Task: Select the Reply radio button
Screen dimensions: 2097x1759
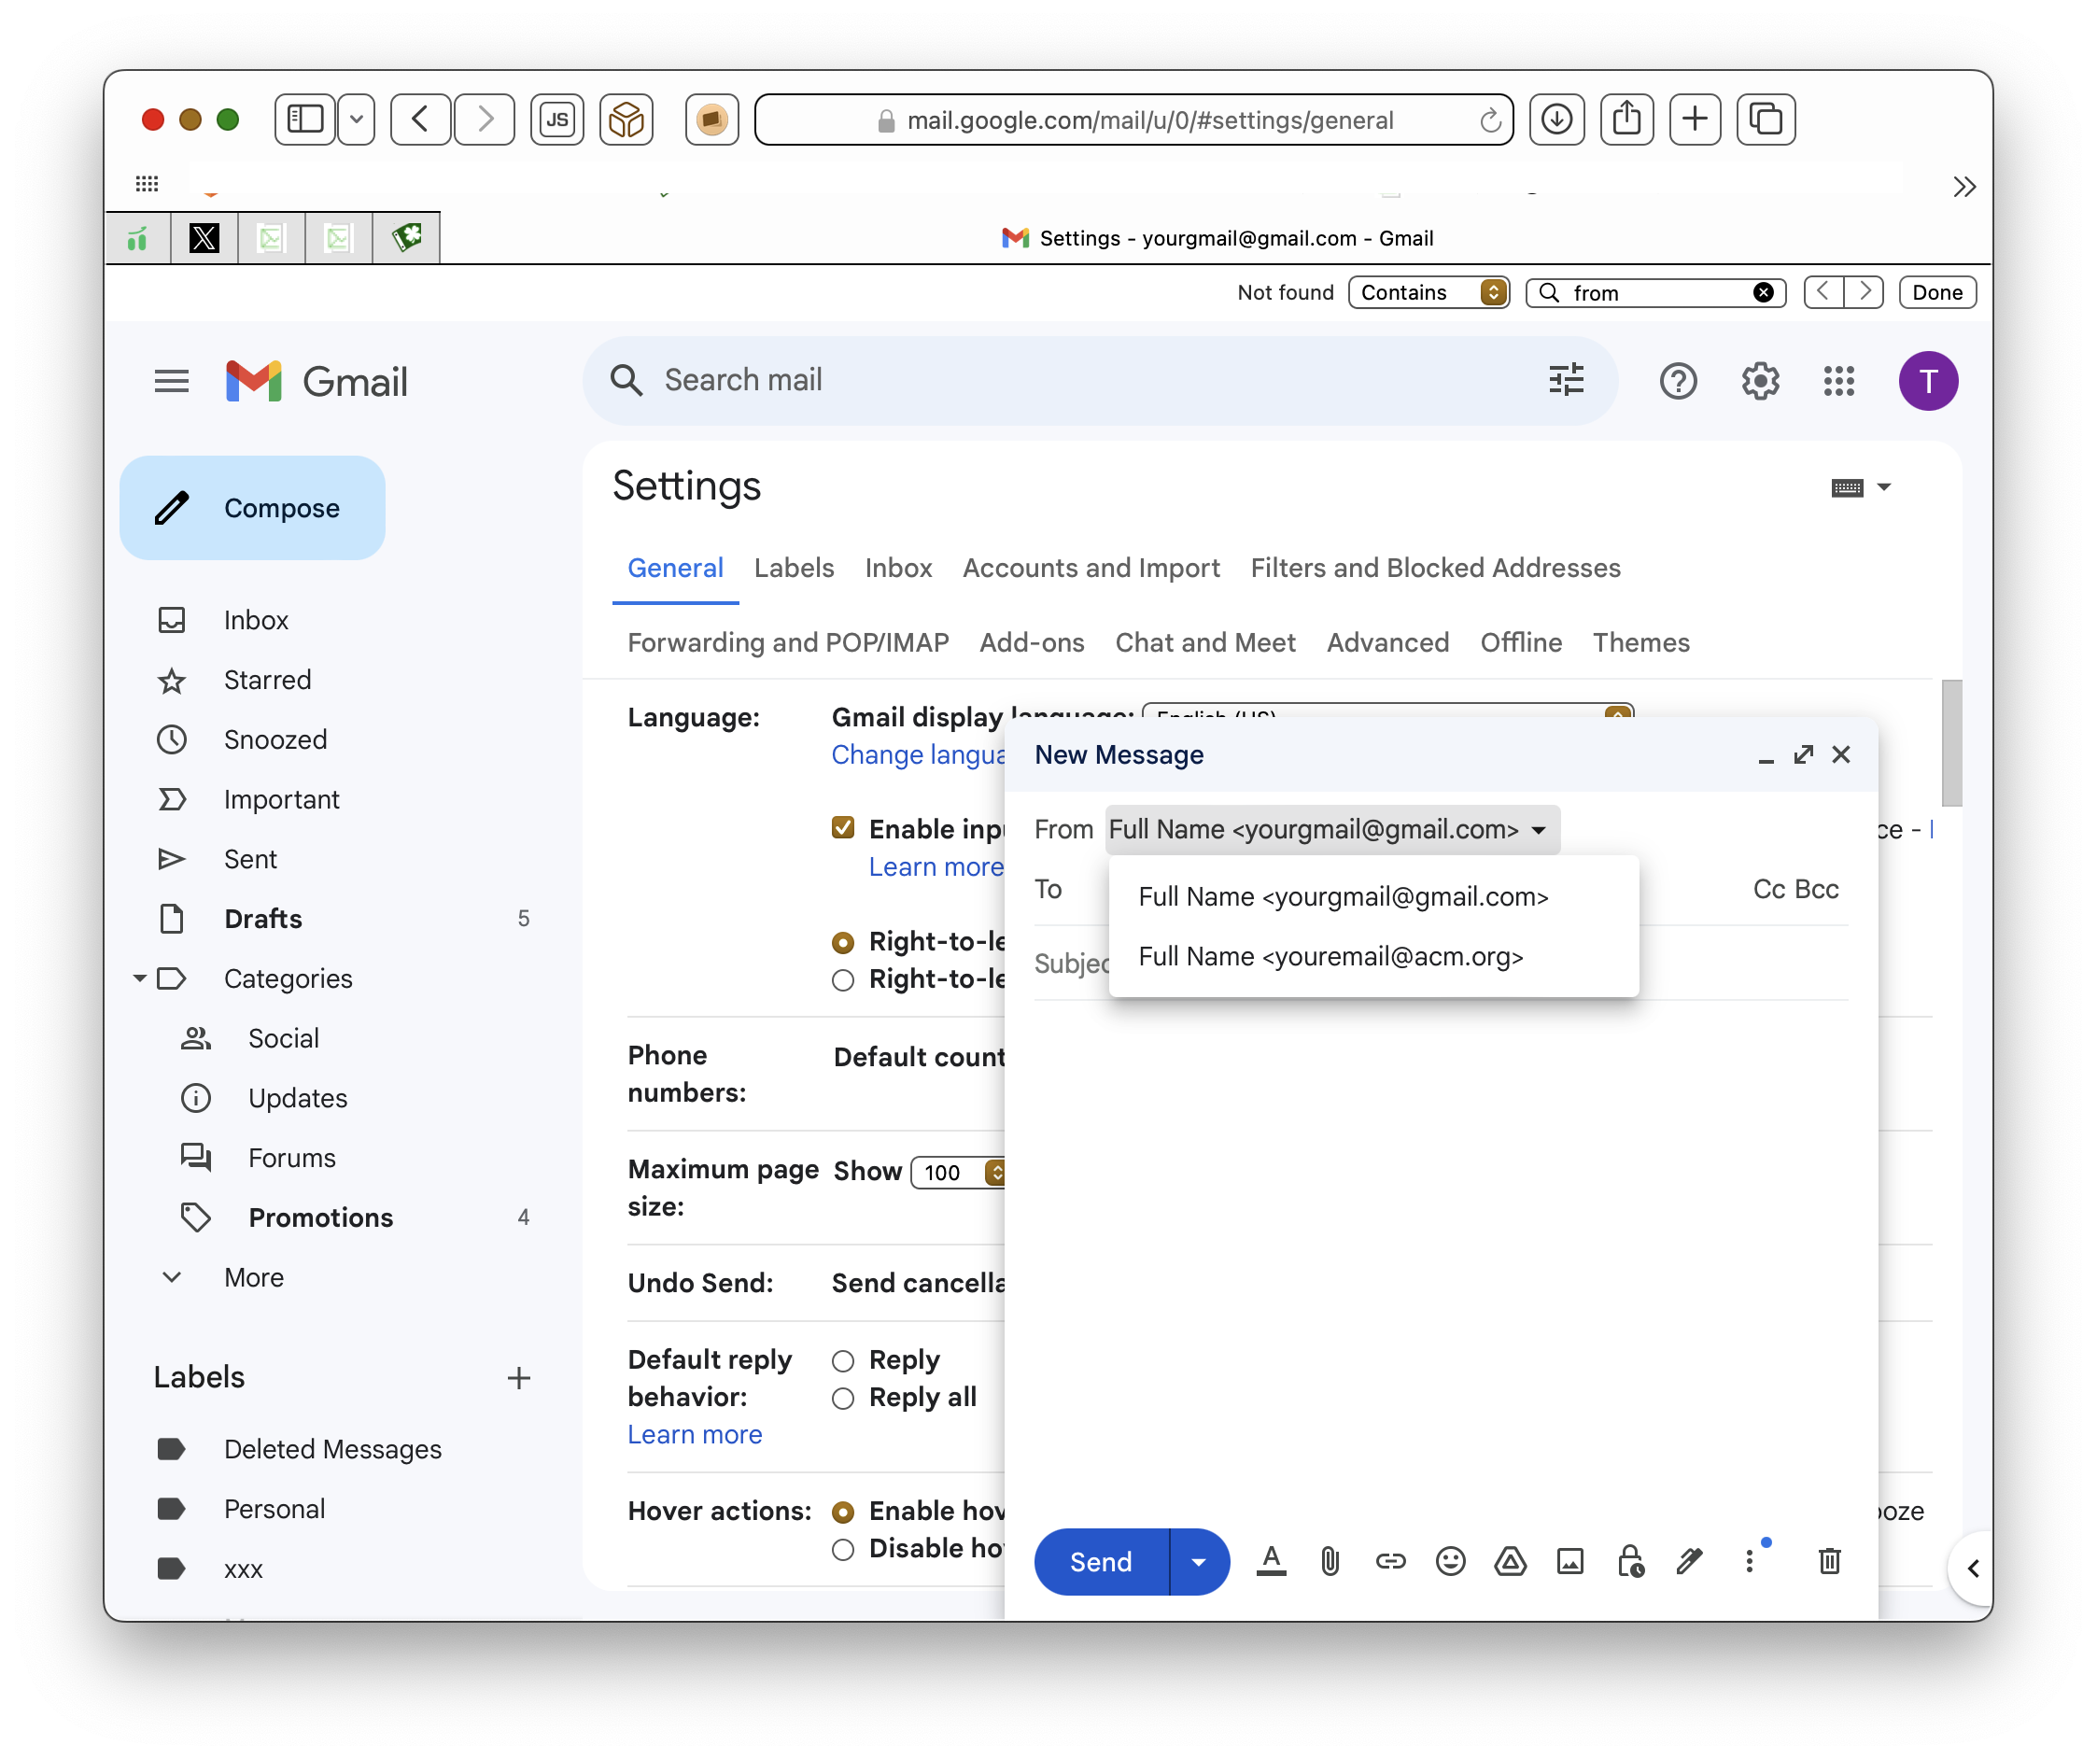Action: (x=843, y=1360)
